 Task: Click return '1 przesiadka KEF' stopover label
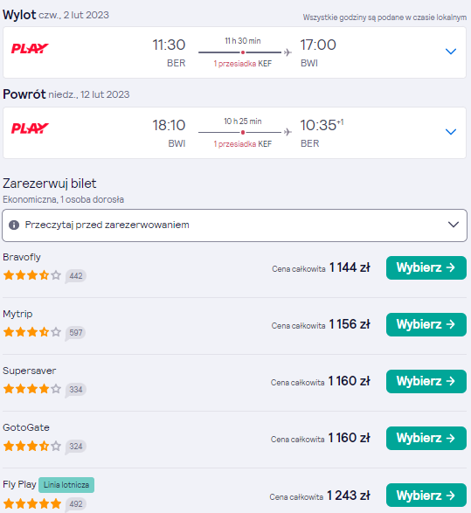(243, 144)
